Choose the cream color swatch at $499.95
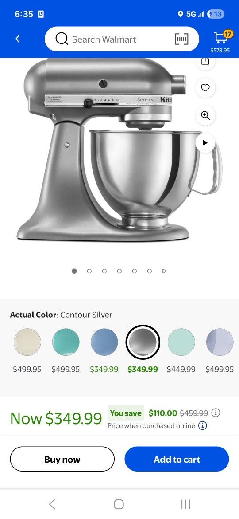Screen dimensions: 239x519 pos(27,342)
